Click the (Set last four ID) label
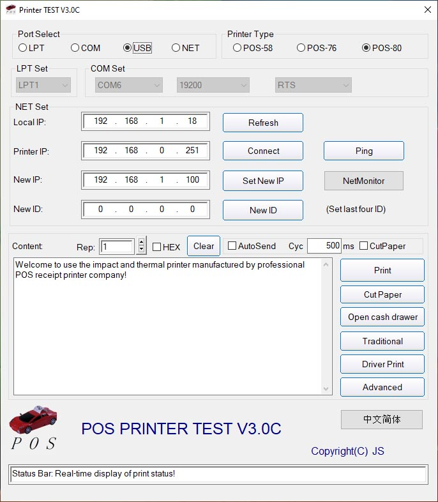 click(356, 209)
